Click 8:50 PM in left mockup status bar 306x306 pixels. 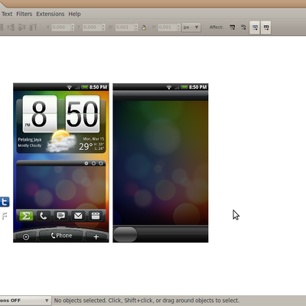pos(98,87)
